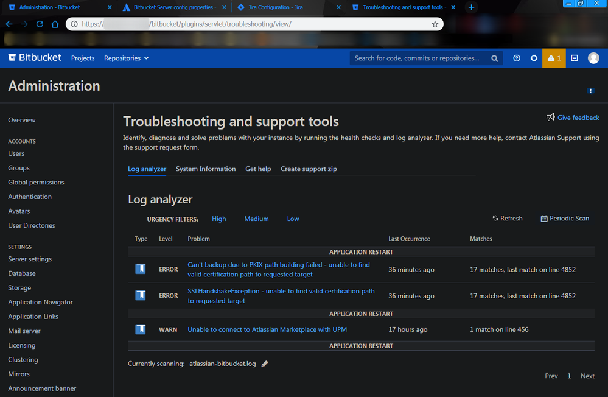
Task: Click the pencil icon beside atlassian-bitbucket.log
Action: point(265,364)
